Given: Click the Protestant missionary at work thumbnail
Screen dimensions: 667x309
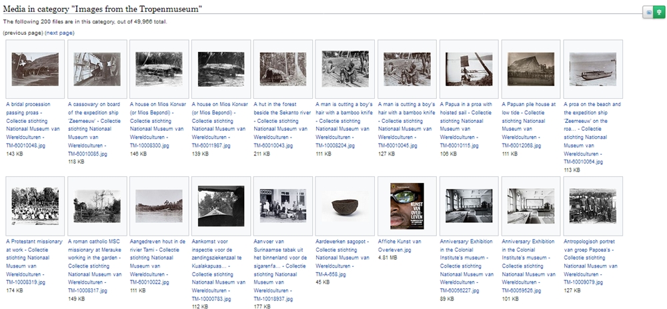Looking at the screenshot, I should pyautogui.click(x=35, y=206).
